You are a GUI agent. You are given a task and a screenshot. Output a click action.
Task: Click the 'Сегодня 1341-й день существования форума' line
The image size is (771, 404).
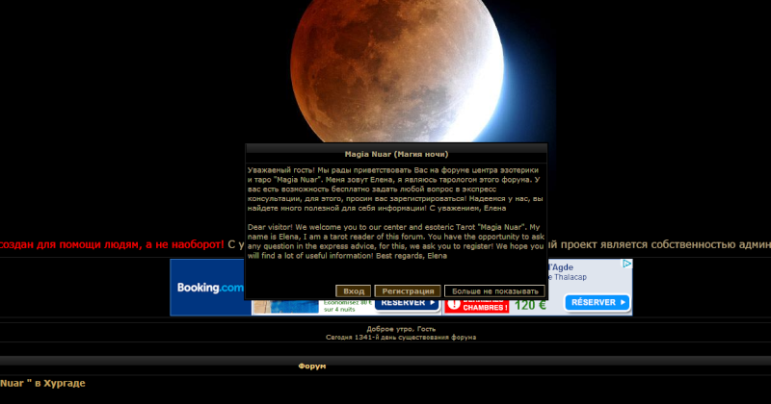pos(401,338)
